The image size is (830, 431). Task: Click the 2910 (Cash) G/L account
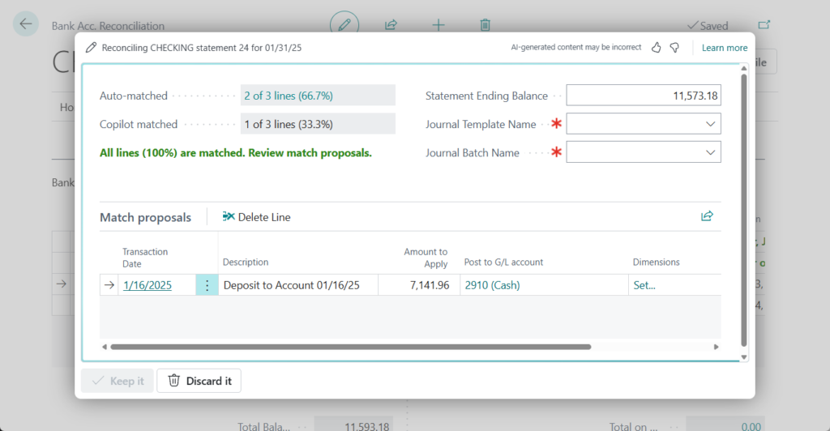(x=492, y=285)
